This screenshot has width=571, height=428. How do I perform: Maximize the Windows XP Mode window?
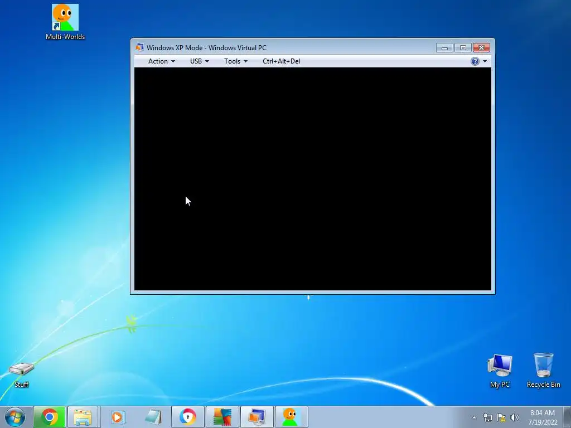[x=463, y=48]
